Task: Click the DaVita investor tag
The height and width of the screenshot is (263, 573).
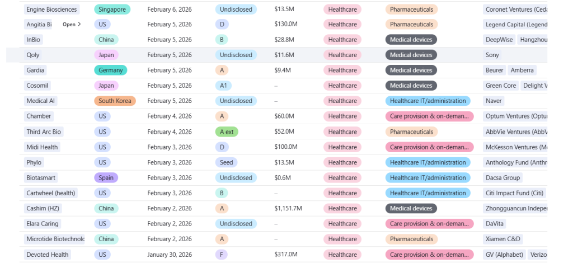Action: coord(495,224)
